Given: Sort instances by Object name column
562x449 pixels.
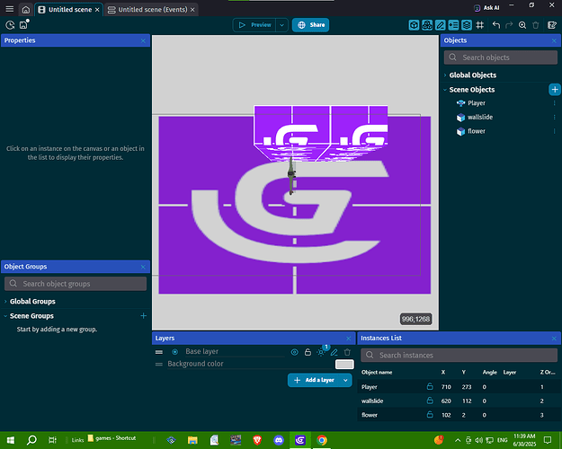Looking at the screenshot, I should pyautogui.click(x=377, y=373).
